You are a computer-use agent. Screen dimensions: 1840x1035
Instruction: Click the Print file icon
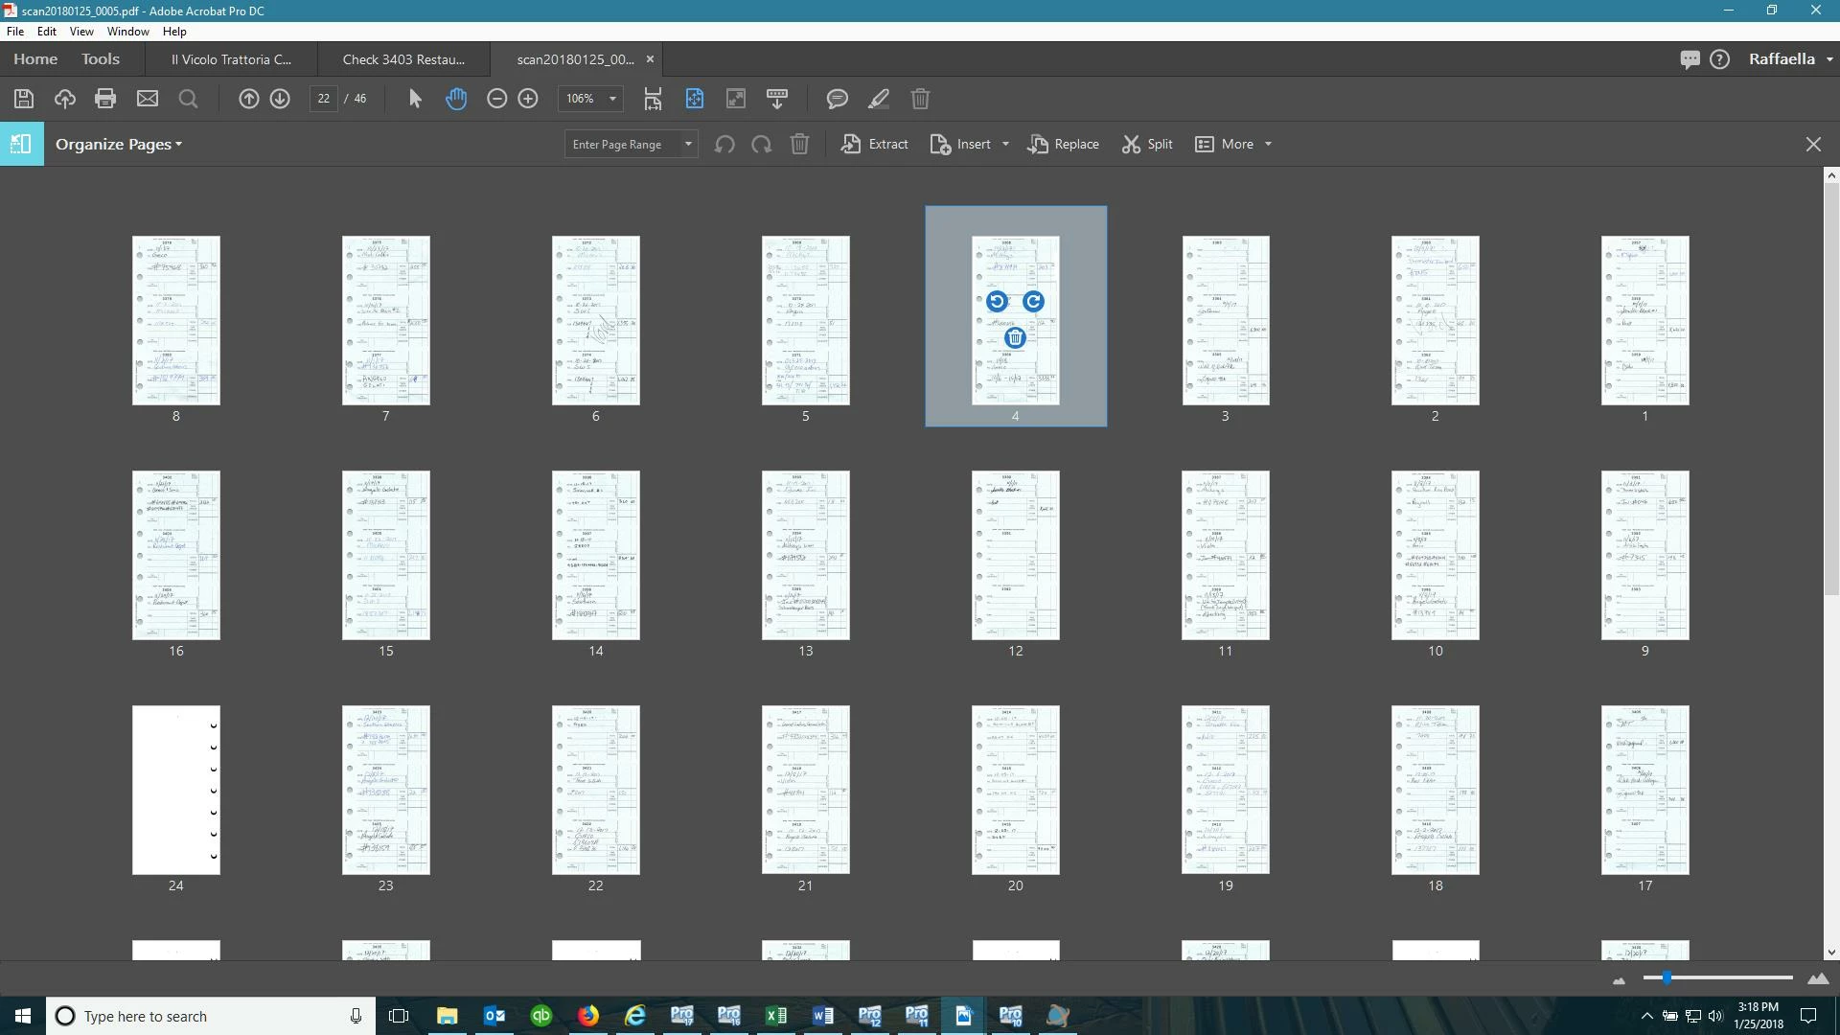(x=105, y=99)
